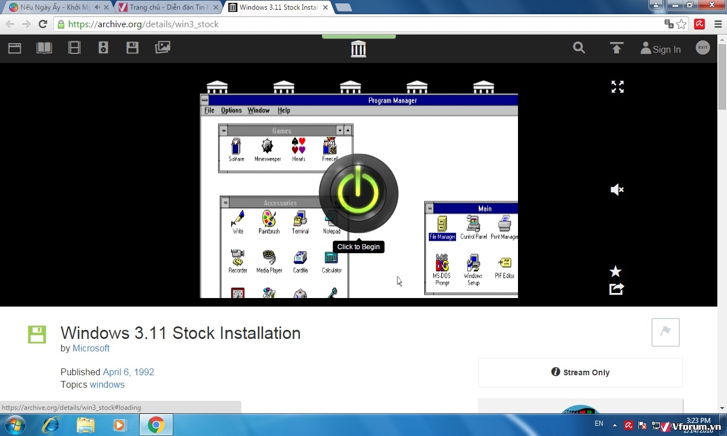Click the round EXIT button
Screen dimensions: 727x436
703,48
